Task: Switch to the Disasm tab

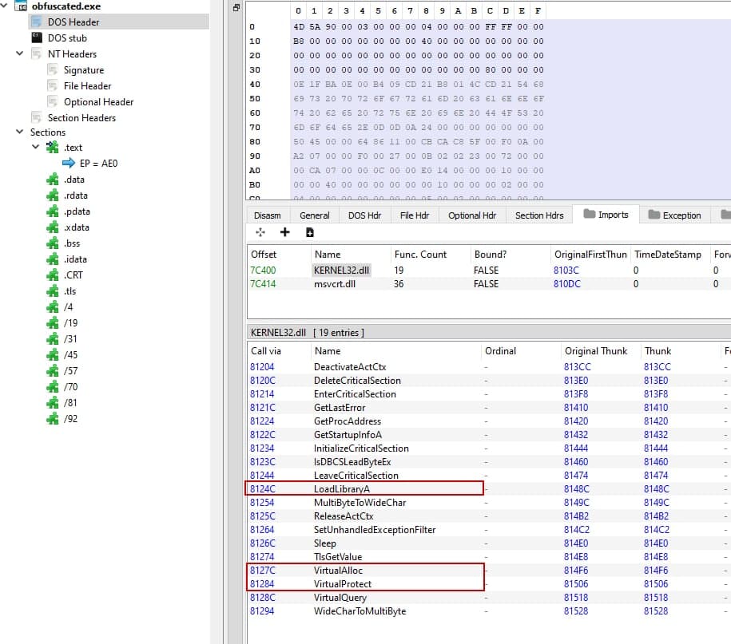Action: 267,215
